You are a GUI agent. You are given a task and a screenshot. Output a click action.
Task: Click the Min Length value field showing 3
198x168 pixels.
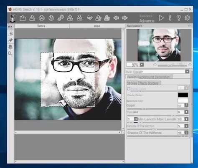tap(131, 119)
